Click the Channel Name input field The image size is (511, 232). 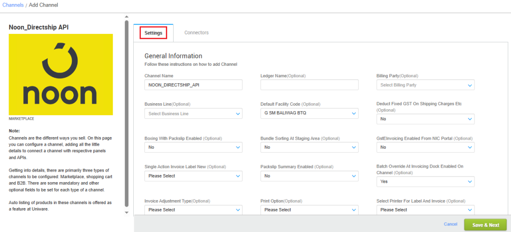tap(194, 85)
